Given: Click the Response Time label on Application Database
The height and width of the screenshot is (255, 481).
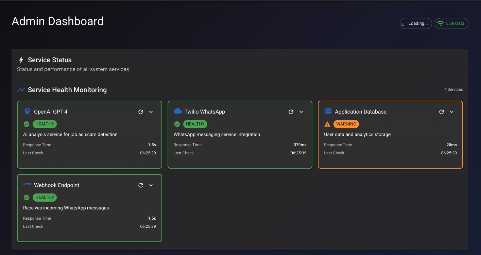Looking at the screenshot, I should click(x=338, y=145).
